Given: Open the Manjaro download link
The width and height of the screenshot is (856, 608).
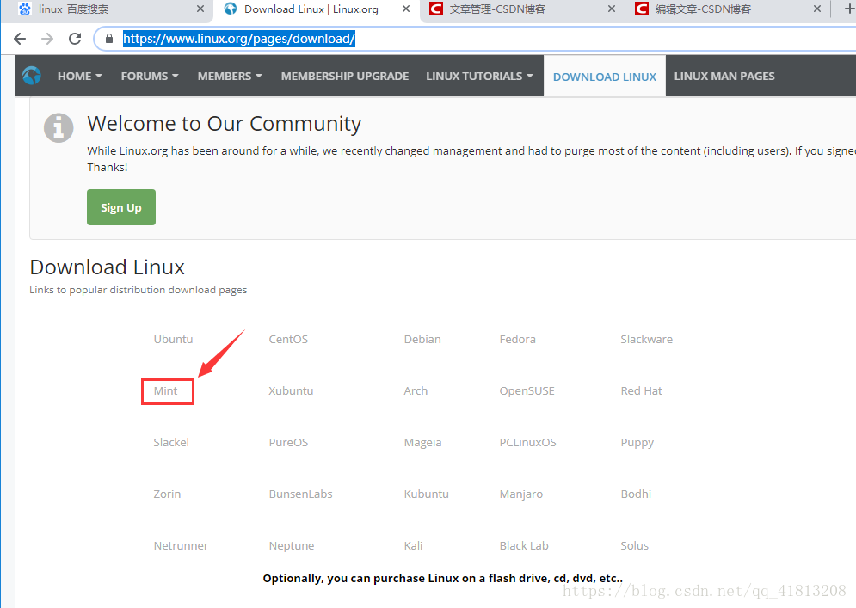Looking at the screenshot, I should coord(521,494).
